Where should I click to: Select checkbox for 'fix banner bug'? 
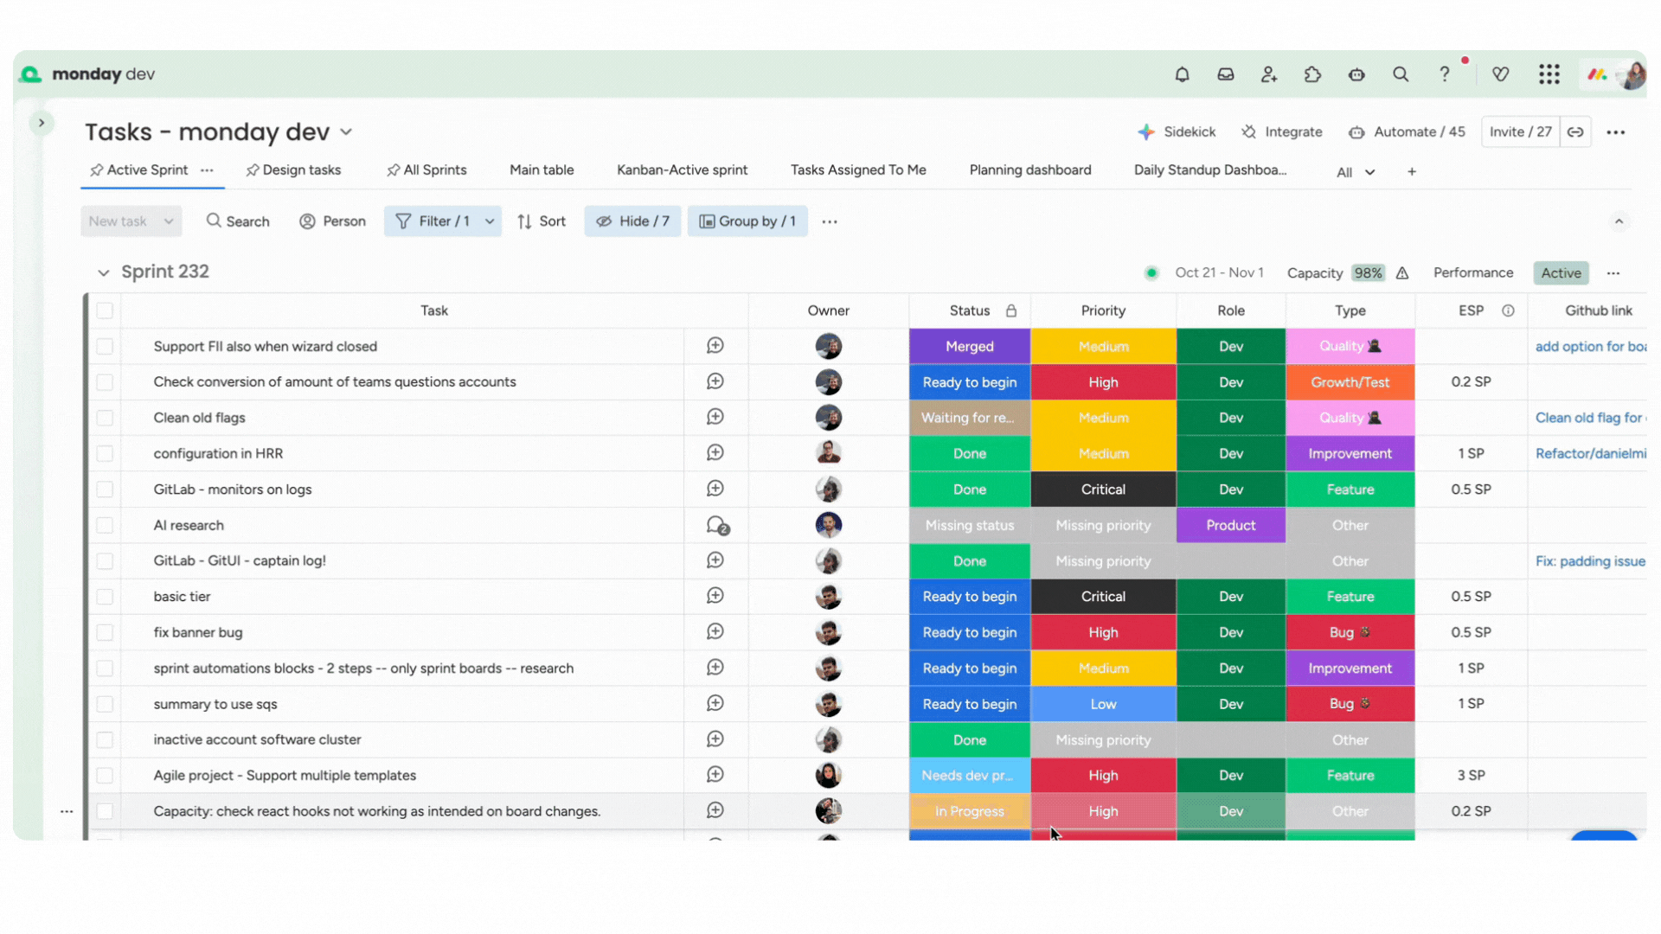tap(105, 632)
